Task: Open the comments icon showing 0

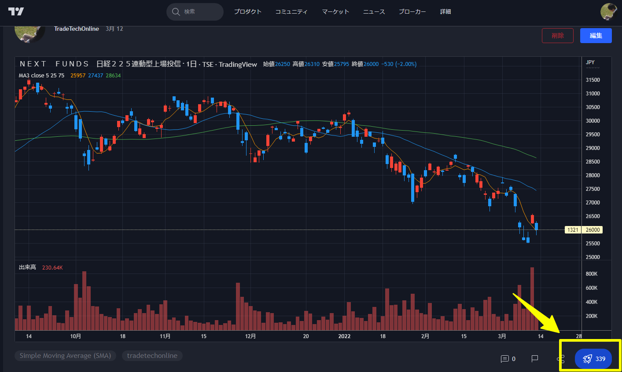Action: tap(508, 359)
